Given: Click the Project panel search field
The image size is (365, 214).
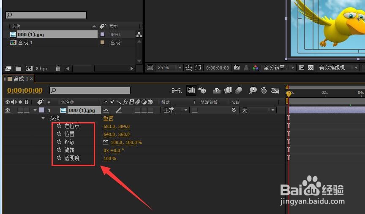Looking at the screenshot, I should [x=46, y=15].
